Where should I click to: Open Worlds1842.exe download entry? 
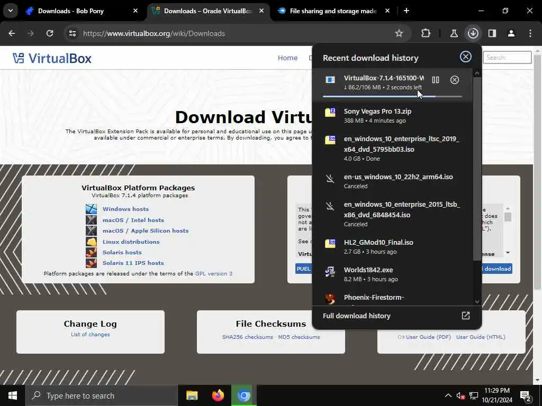click(x=392, y=274)
